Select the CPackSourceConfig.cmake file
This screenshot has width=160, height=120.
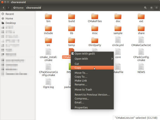48,70
